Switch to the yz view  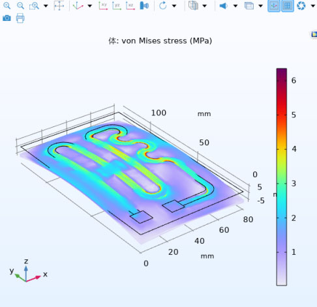117,6
